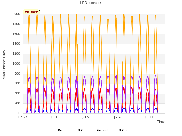Image resolution: width=182 pixels, height=136 pixels.
Task: Click the 800 y-axis tick label
Action: point(17,74)
